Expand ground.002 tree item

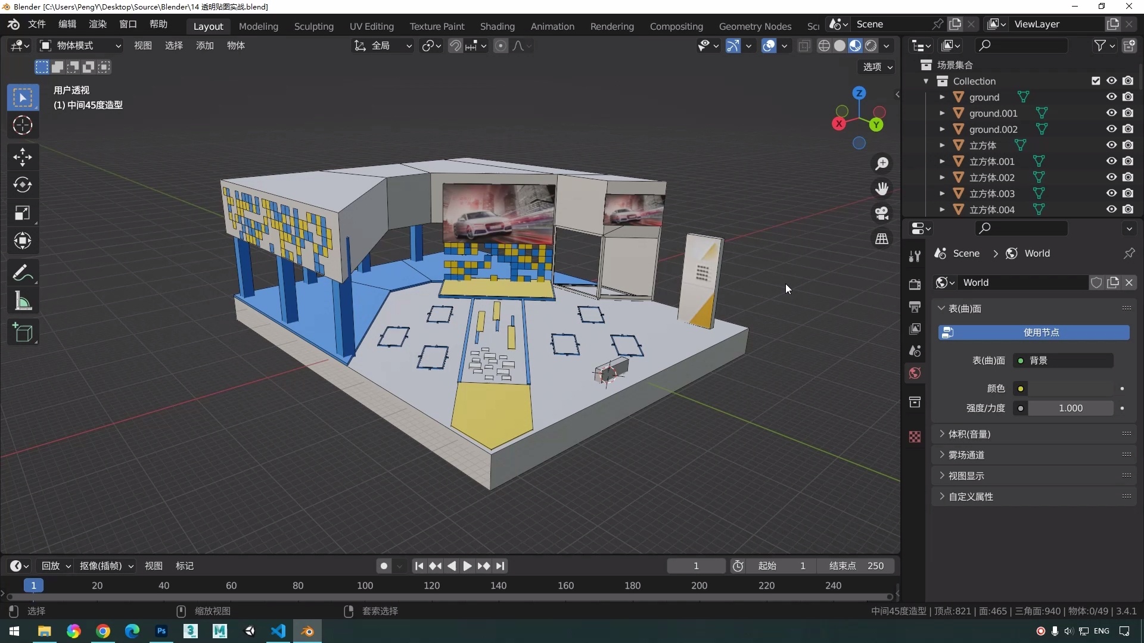[x=942, y=129]
